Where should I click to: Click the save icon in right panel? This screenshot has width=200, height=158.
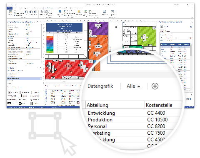click(191, 27)
